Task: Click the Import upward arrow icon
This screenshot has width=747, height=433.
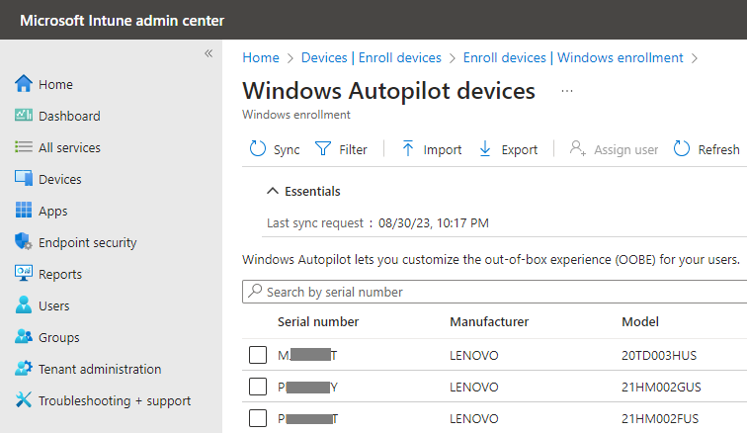Action: point(408,149)
